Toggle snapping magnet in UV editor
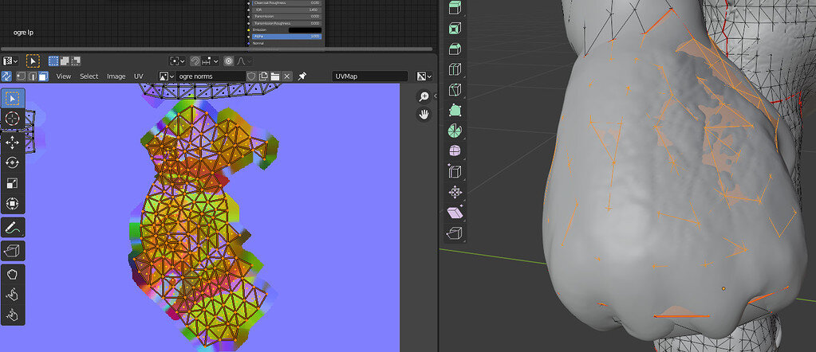The image size is (816, 352). (x=195, y=61)
